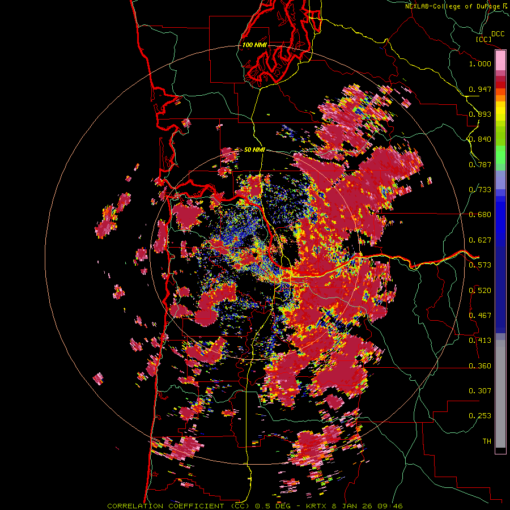Click the 50 NMI range ring label
The image size is (510, 510).
(x=254, y=150)
